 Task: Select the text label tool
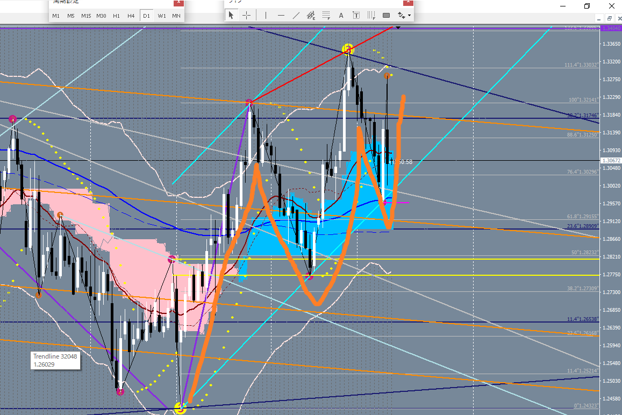(356, 16)
